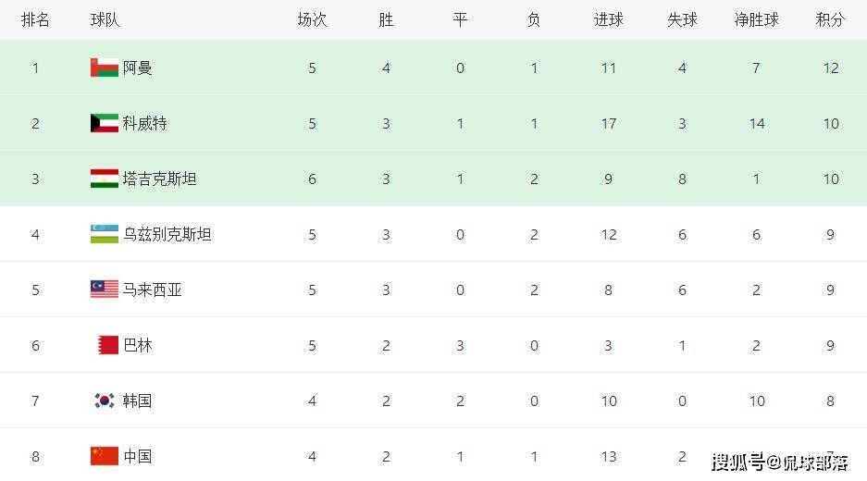Click 韩国's points value 8

(x=830, y=401)
